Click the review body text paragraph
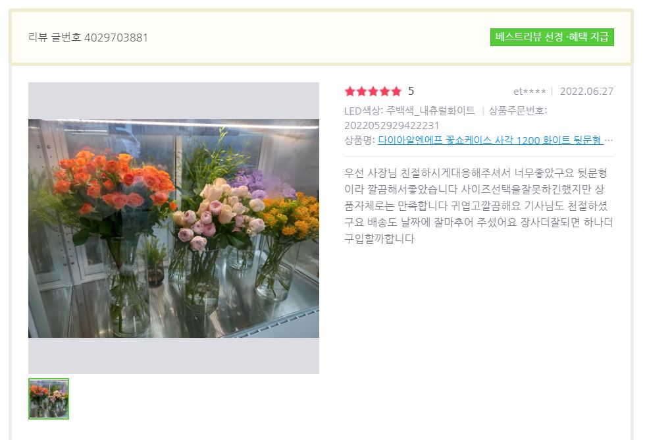645x440 pixels. pyautogui.click(x=478, y=206)
